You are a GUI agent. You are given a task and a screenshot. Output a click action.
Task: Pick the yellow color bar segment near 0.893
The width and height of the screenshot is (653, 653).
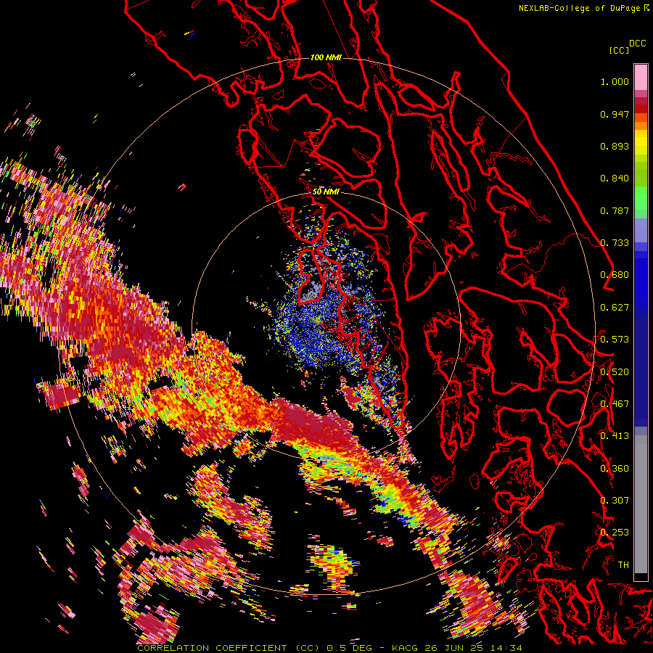tap(641, 143)
